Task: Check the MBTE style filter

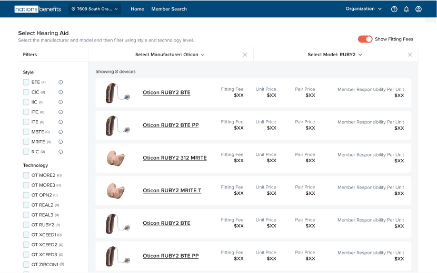Action: coord(26,132)
